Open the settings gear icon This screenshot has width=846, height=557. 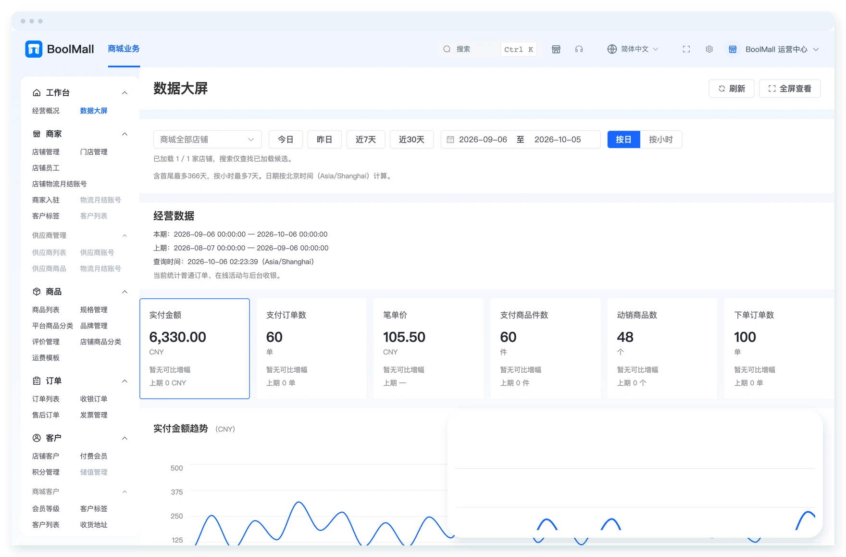coord(709,49)
